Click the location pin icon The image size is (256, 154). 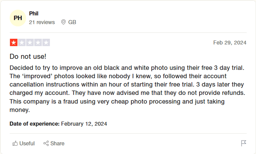63,22
